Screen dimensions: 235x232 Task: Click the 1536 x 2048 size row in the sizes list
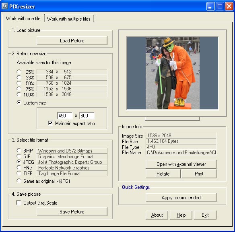[72, 94]
